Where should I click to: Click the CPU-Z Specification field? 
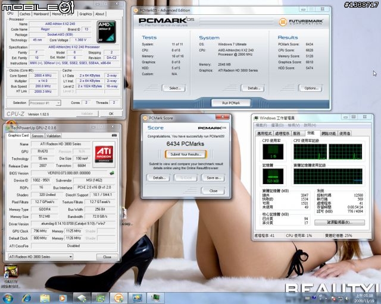point(74,47)
